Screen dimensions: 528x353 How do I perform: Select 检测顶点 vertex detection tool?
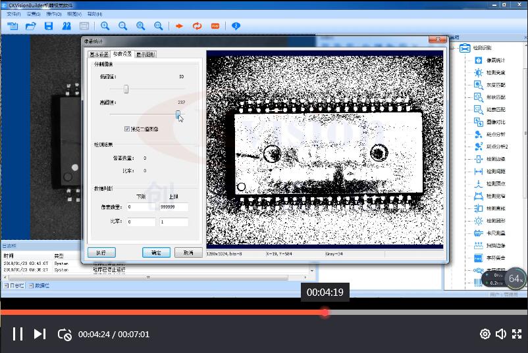(x=490, y=183)
